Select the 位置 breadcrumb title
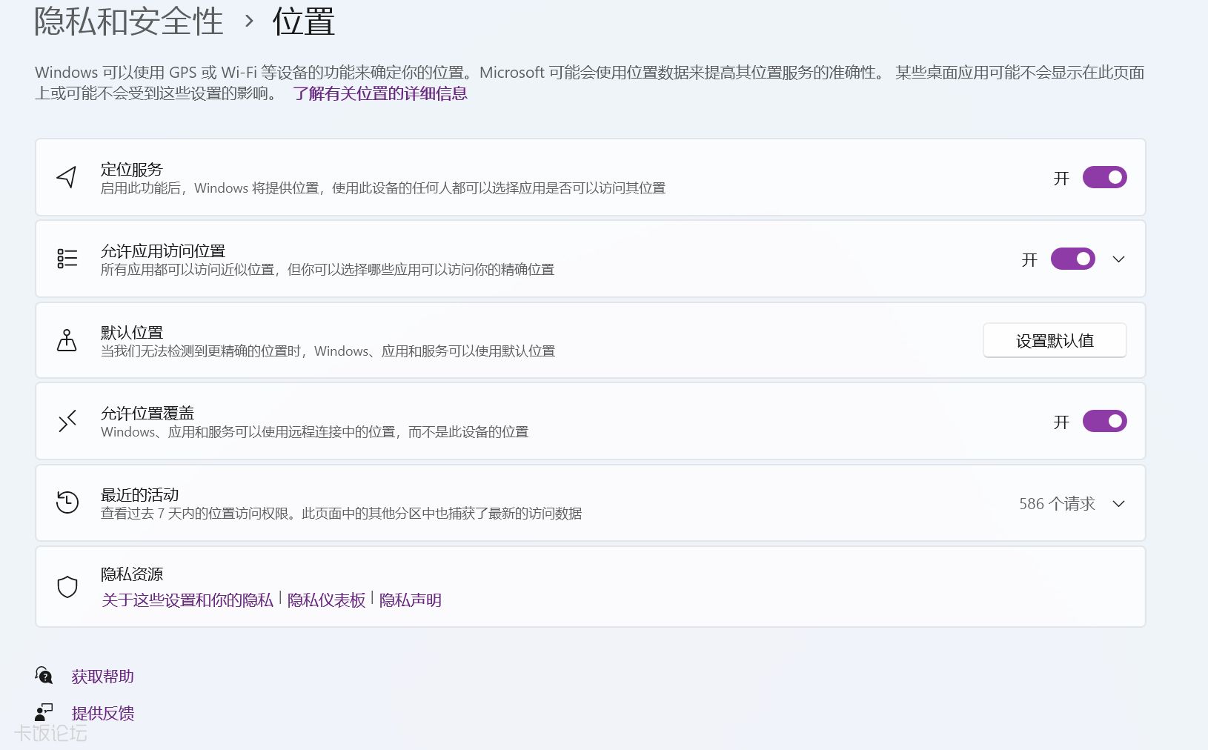 303,21
